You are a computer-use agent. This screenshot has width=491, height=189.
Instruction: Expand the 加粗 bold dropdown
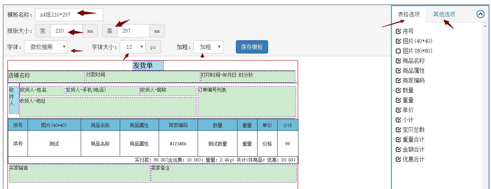[x=208, y=47]
